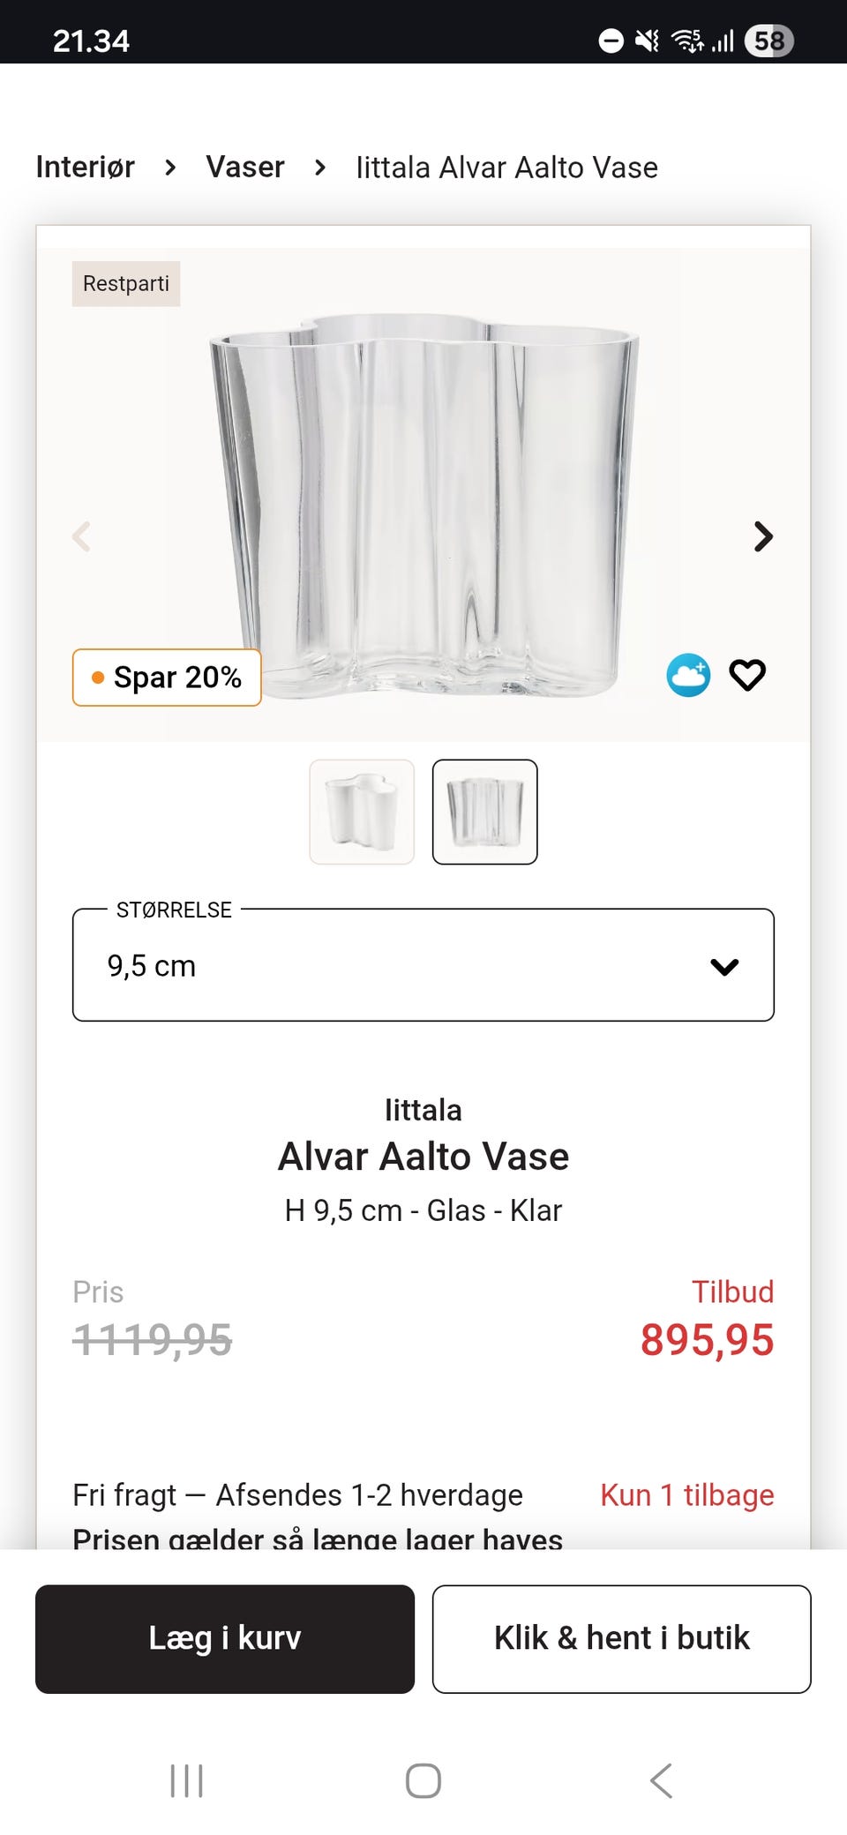Open Android recent apps button
847x1835 pixels.
click(x=186, y=1780)
